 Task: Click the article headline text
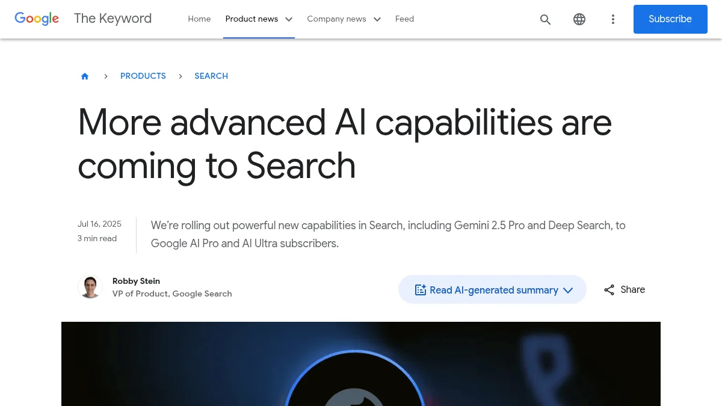coord(345,143)
